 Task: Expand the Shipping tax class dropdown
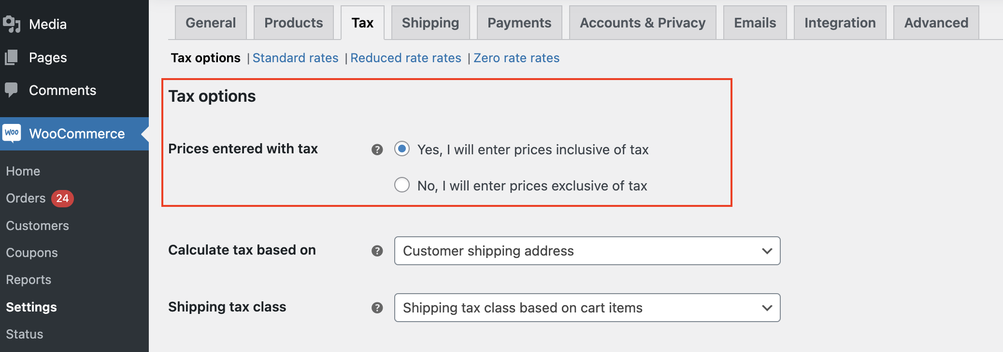[x=587, y=308]
